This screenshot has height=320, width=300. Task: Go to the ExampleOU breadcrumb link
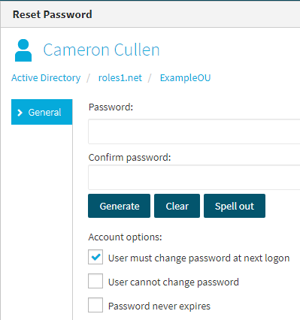tap(185, 78)
